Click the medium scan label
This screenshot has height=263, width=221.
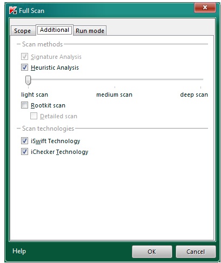(114, 95)
